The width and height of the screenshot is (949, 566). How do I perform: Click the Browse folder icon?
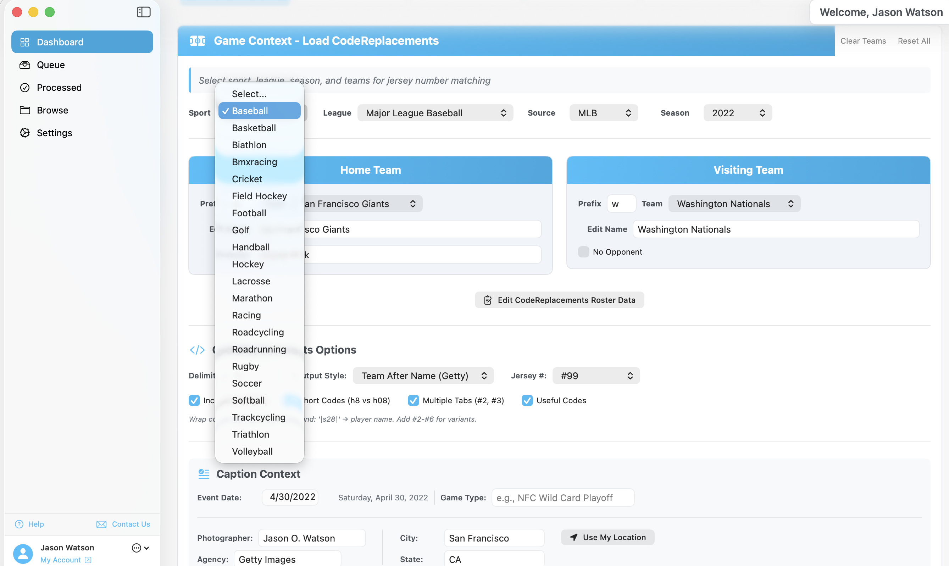click(x=25, y=110)
